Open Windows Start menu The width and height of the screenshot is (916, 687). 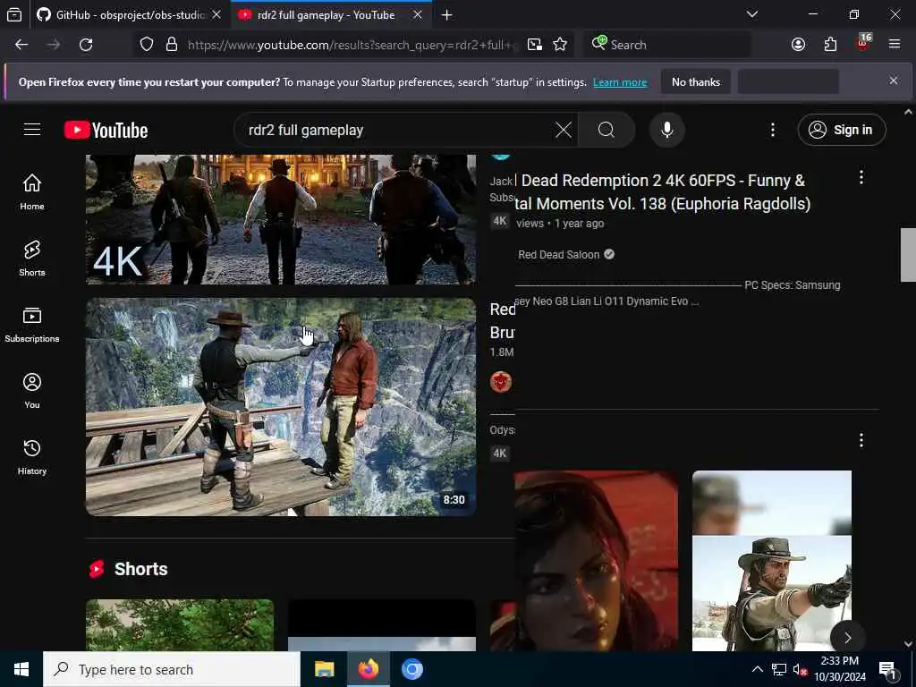point(21,669)
